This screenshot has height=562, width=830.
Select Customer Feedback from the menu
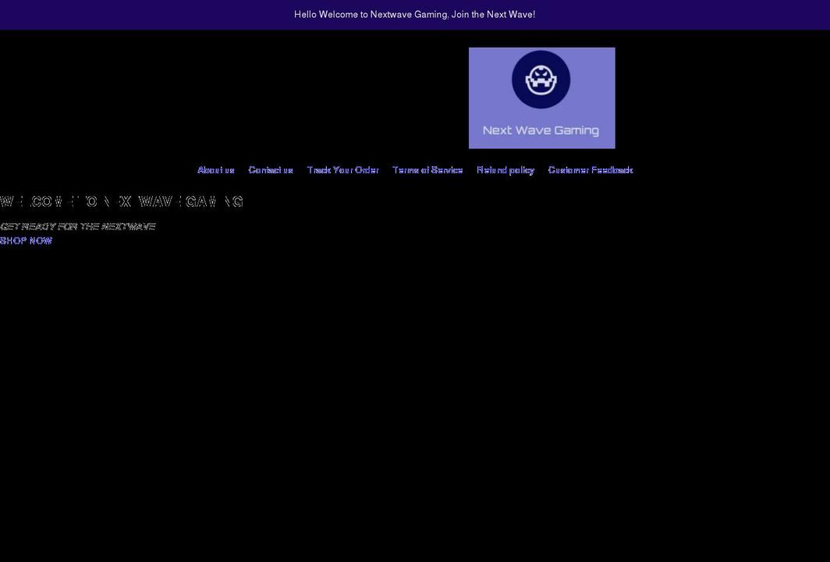pyautogui.click(x=591, y=169)
